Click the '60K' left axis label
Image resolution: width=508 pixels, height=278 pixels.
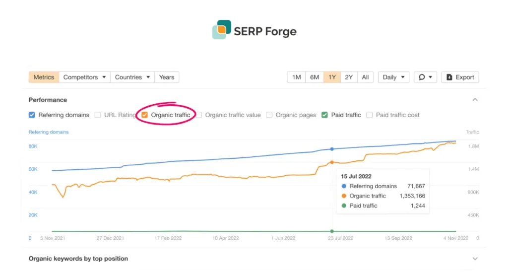coord(33,169)
